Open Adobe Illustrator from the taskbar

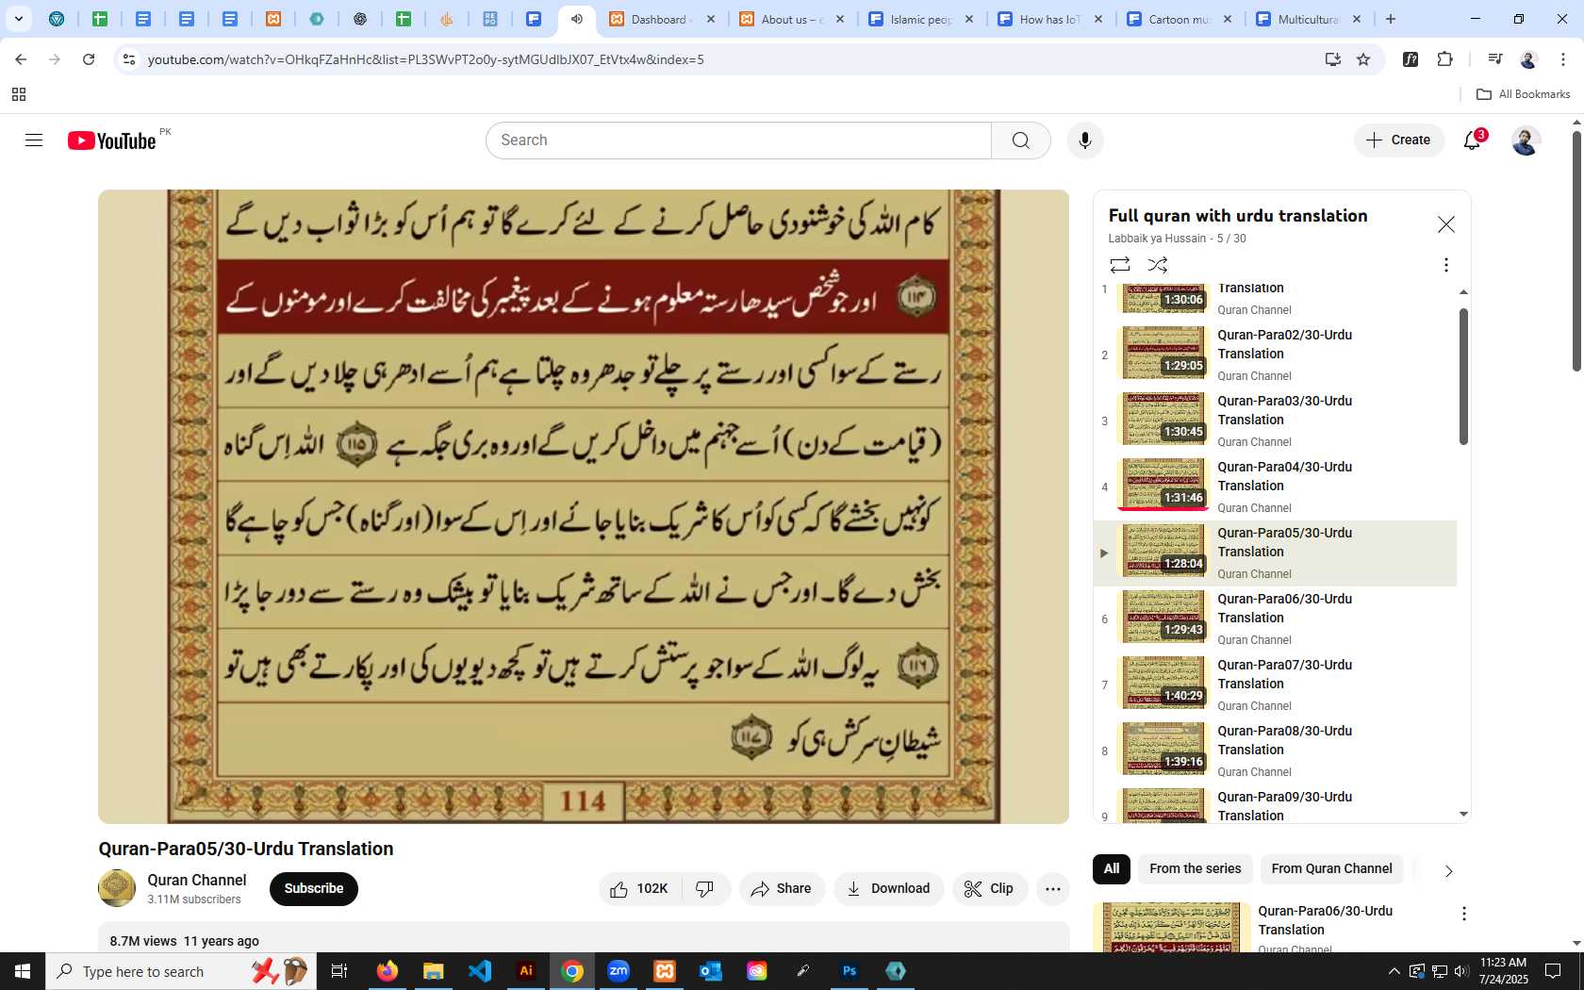coord(526,971)
